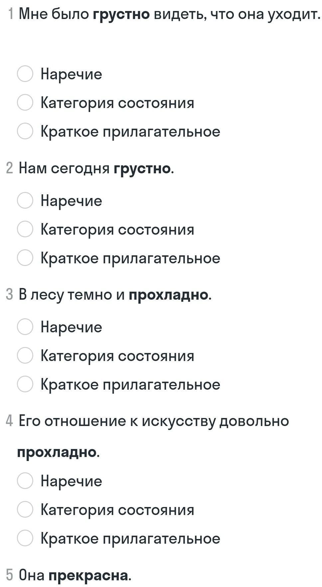Click the question number 4 marker
The width and height of the screenshot is (322, 587).
[x=10, y=421]
